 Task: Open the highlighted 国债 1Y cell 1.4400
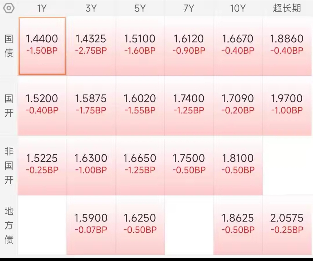tap(42, 46)
